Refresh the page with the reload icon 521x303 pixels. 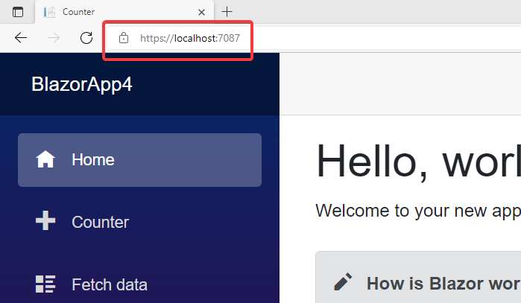pyautogui.click(x=86, y=38)
